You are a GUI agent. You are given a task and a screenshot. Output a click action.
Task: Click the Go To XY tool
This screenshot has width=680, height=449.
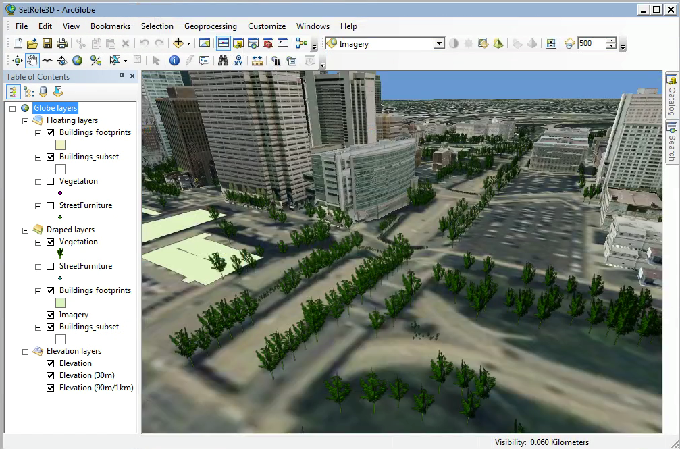[x=238, y=60]
